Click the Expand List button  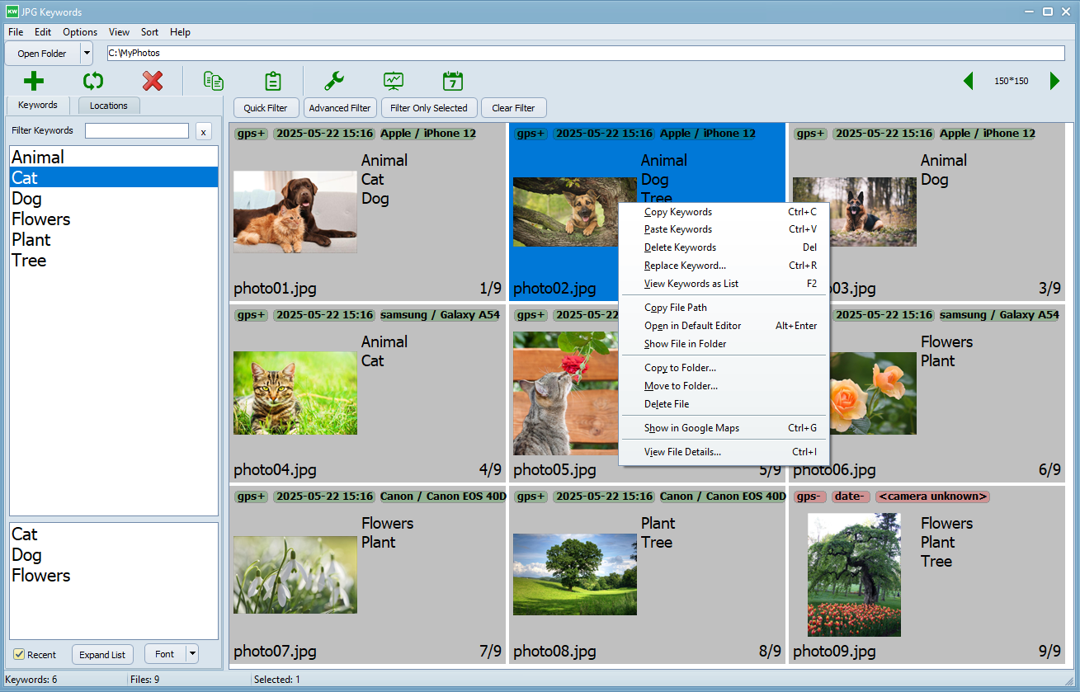click(102, 654)
